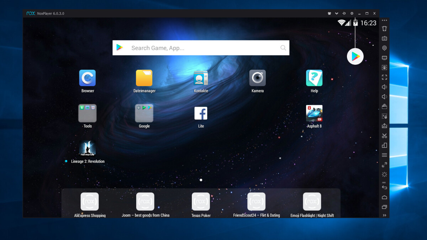Click the volume down icon

click(x=384, y=96)
